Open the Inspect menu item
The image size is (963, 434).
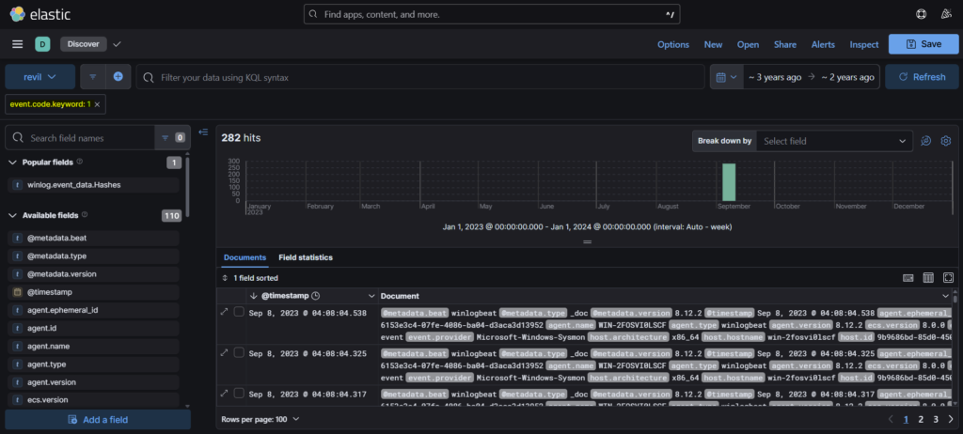pyautogui.click(x=863, y=44)
